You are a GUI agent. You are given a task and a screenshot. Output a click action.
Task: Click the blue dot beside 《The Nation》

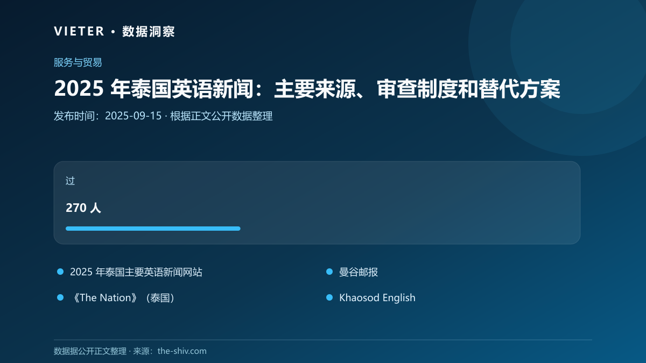click(60, 297)
